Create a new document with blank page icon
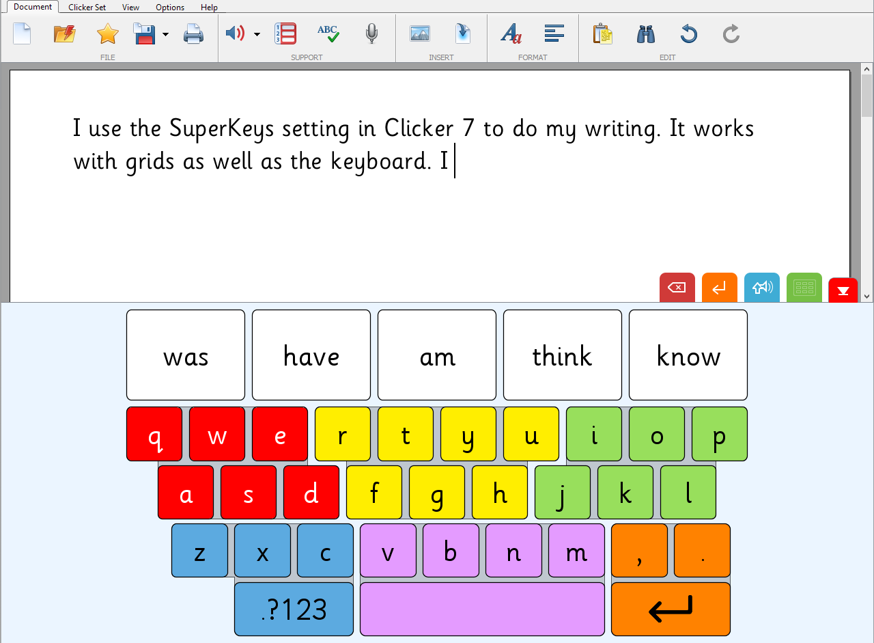874x643 pixels. (22, 33)
